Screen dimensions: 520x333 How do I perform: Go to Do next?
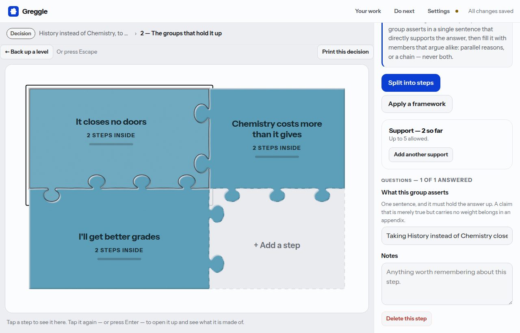coord(404,11)
